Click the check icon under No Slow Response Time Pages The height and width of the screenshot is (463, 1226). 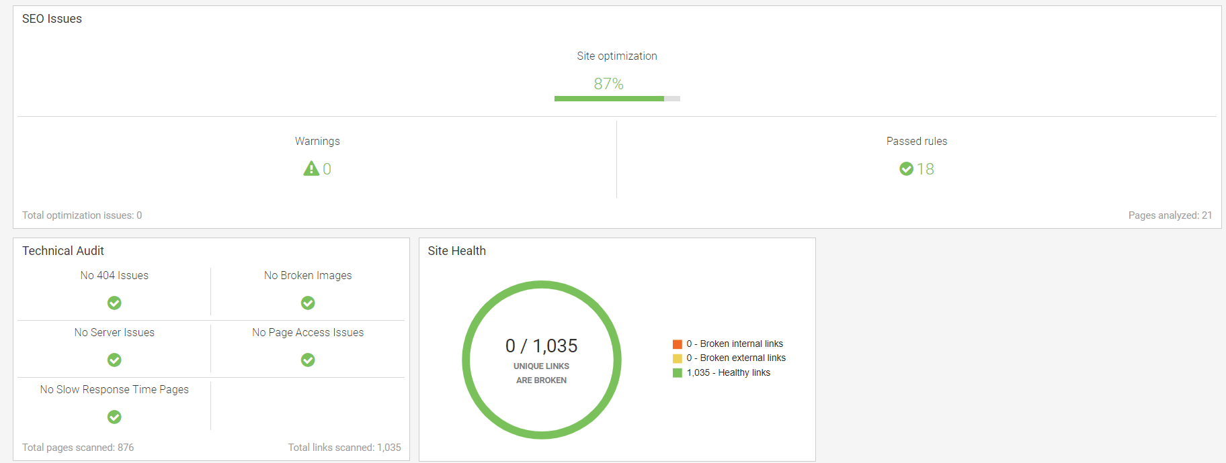coord(114,417)
